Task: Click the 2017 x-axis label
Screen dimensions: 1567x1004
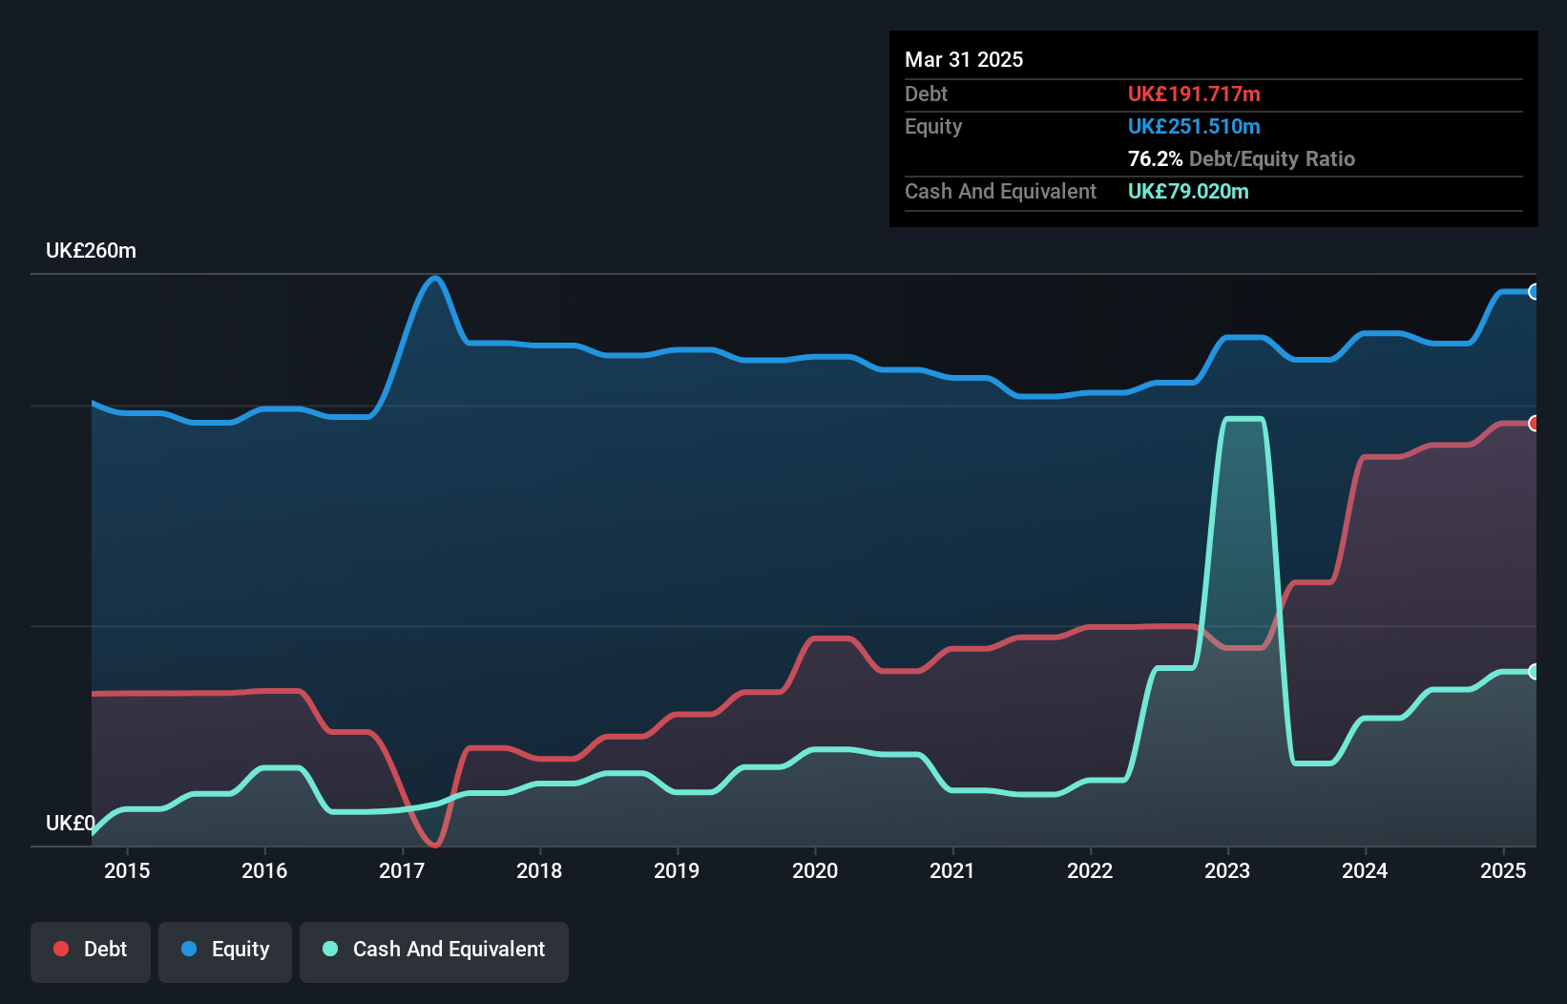Action: click(x=402, y=870)
